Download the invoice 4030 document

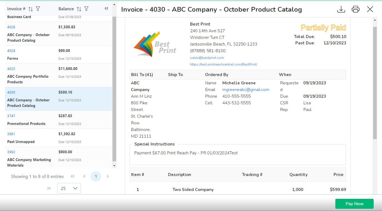341,9
